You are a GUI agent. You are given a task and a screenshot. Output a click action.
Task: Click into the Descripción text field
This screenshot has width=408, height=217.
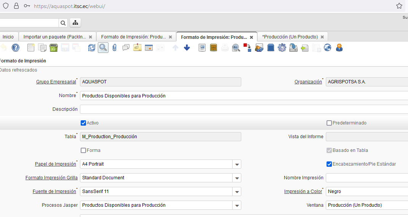(244, 109)
